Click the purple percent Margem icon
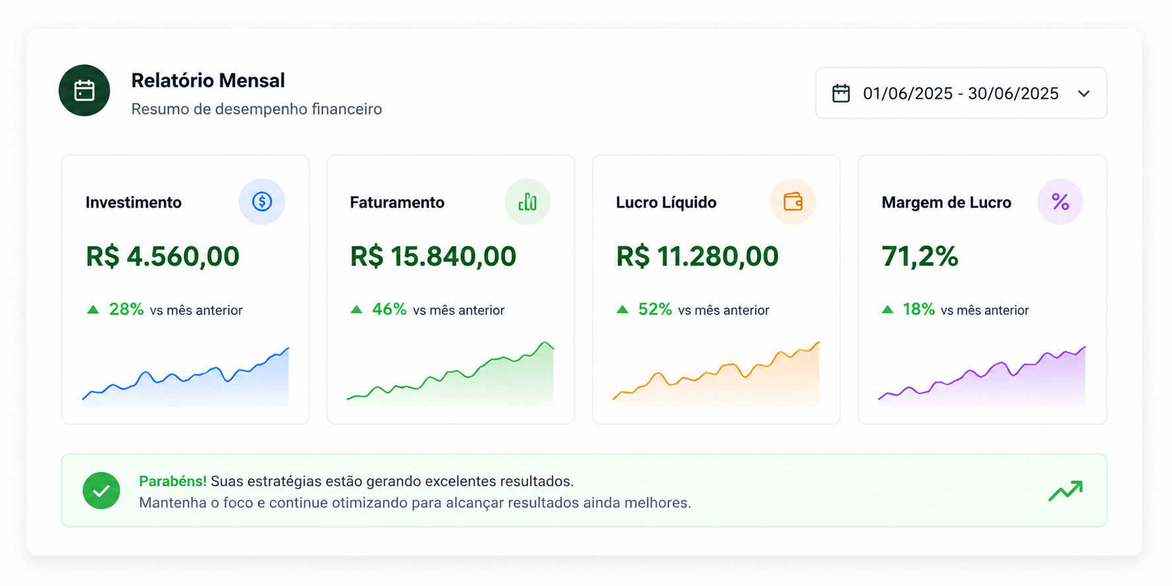Viewport: 1172px width, 586px height. pyautogui.click(x=1060, y=201)
